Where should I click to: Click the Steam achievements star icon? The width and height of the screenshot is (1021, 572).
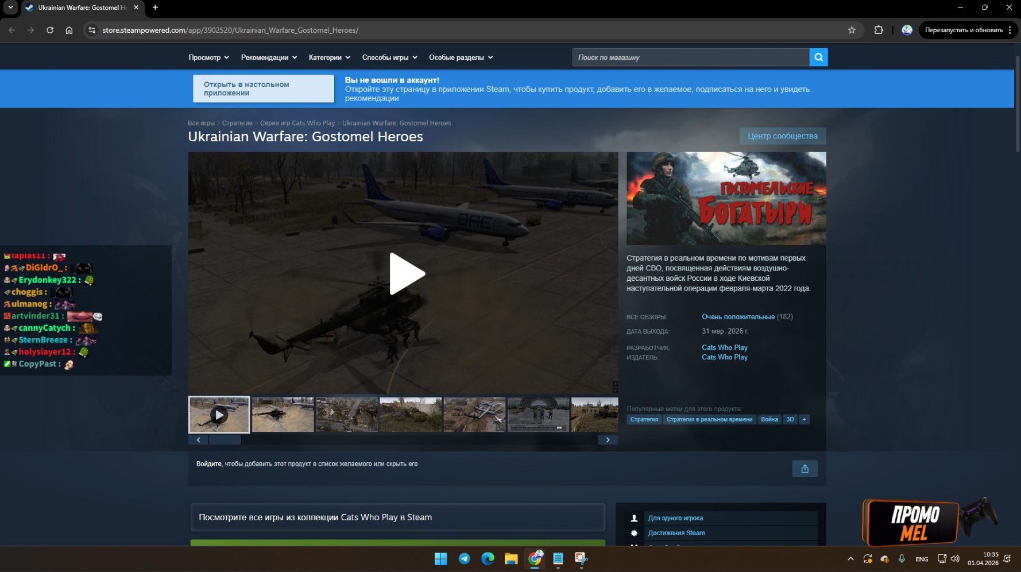(634, 533)
